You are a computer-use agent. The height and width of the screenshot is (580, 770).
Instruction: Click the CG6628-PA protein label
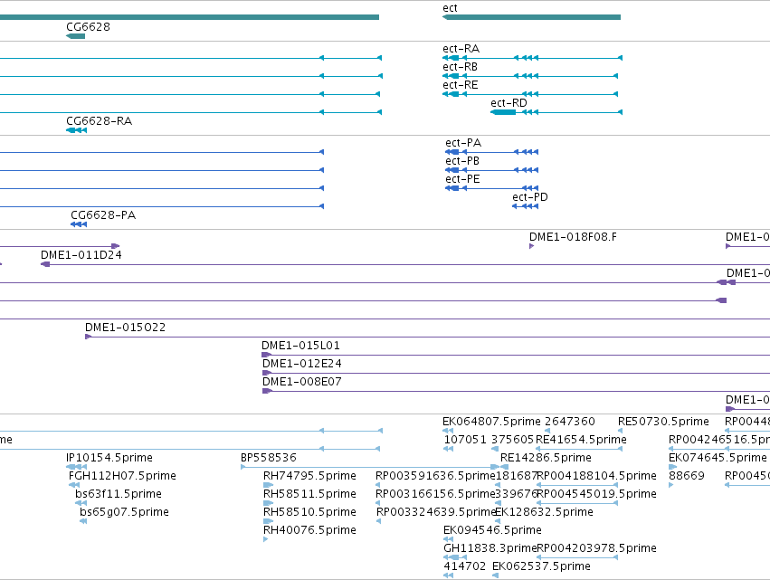pos(103,215)
